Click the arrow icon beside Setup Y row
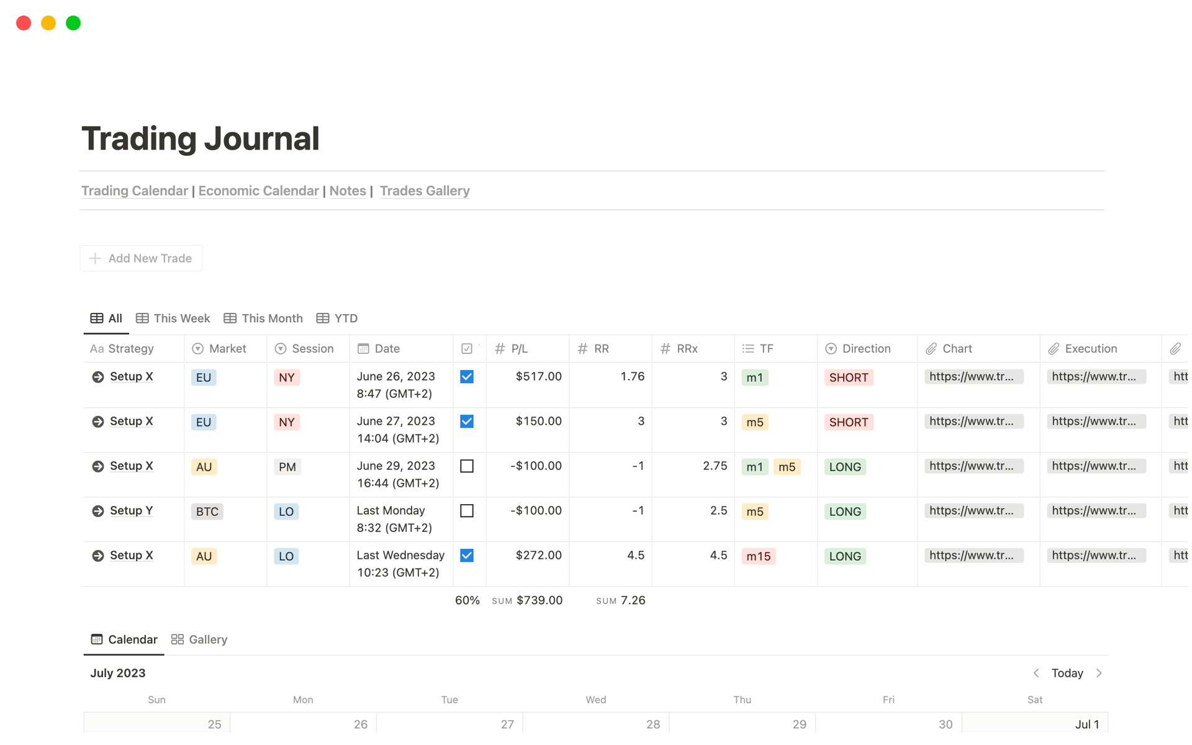1192x745 pixels. [x=97, y=511]
